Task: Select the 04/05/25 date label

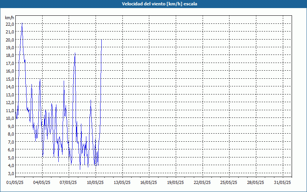Action: pos(42,182)
